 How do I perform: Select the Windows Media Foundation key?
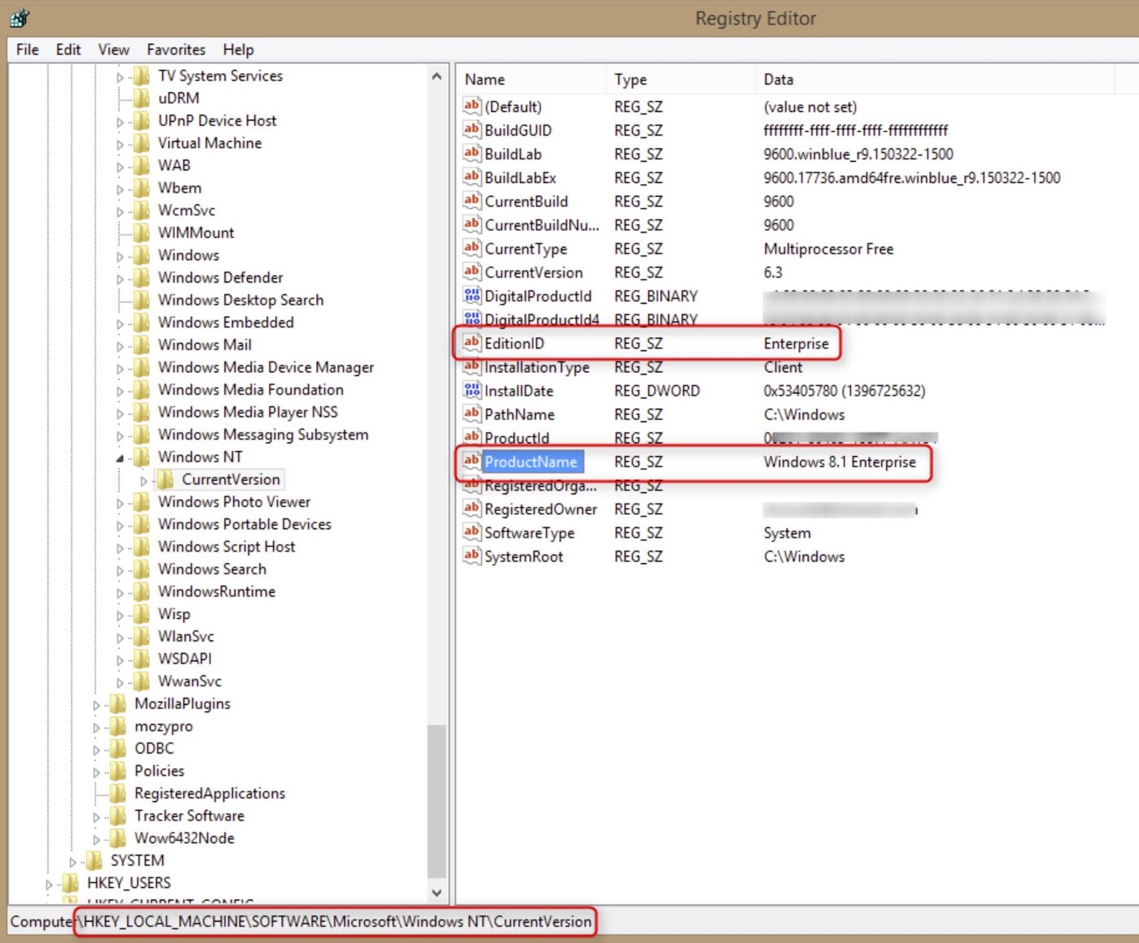[x=251, y=389]
